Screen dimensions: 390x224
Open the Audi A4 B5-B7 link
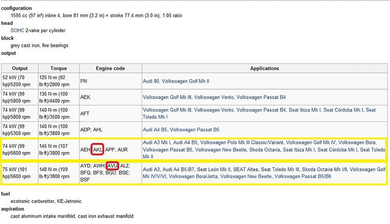pos(178,169)
